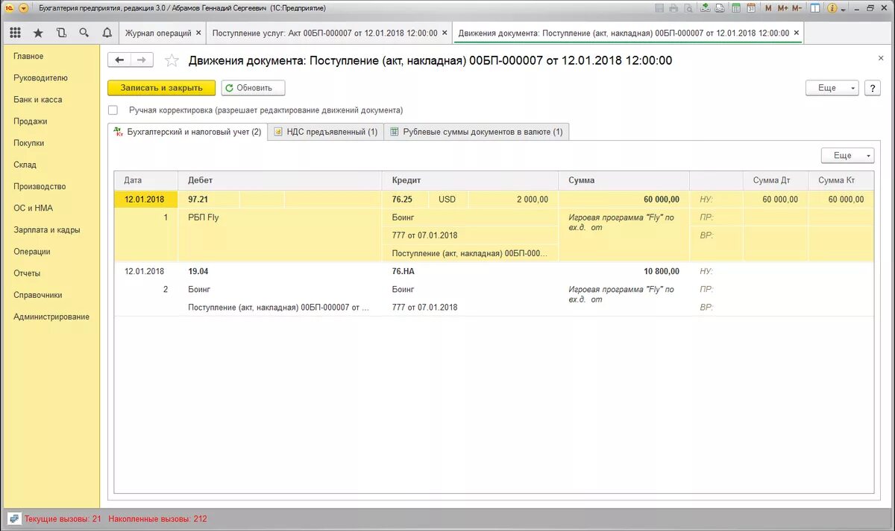895x531 pixels.
Task: Open the Главное section
Action: click(28, 56)
